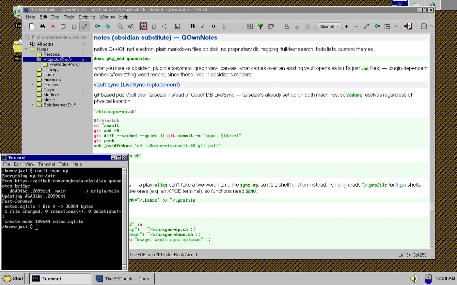Click the split columns panel icon
The image size is (457, 285).
250,26
